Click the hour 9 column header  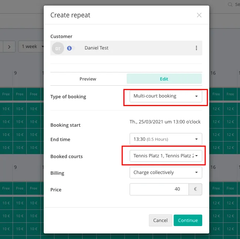[15, 74]
